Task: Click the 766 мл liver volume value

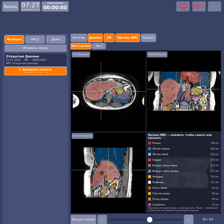Action: 214,143
